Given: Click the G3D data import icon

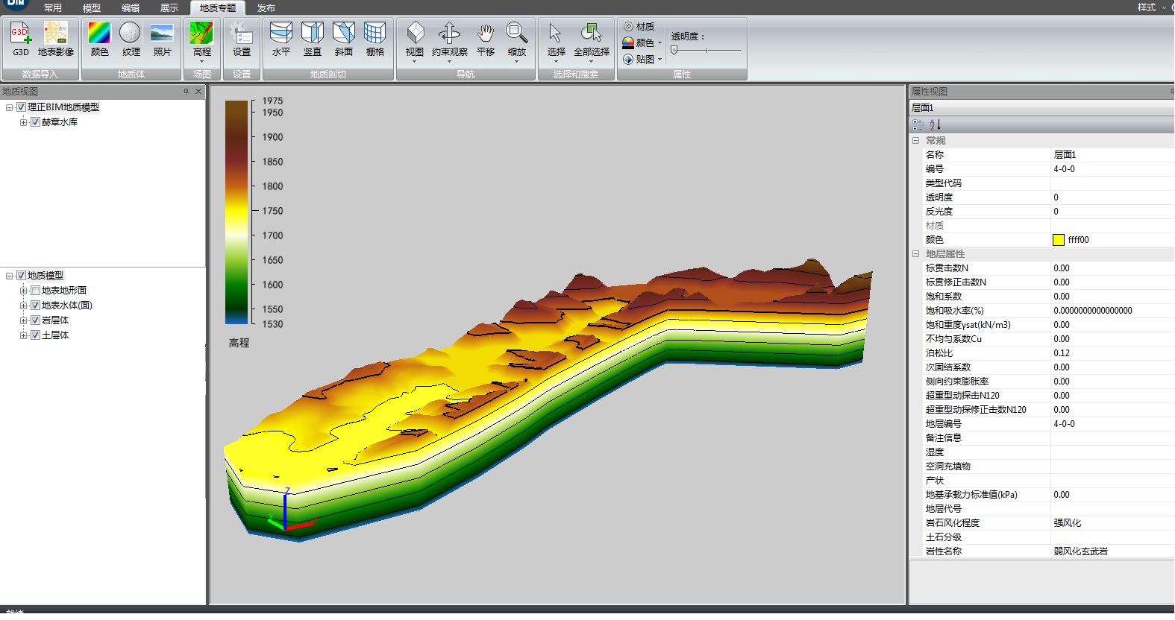Looking at the screenshot, I should coord(20,34).
